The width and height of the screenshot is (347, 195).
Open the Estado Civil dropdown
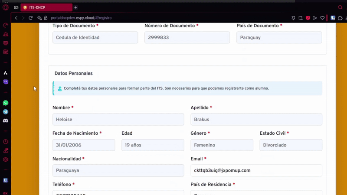click(x=291, y=145)
